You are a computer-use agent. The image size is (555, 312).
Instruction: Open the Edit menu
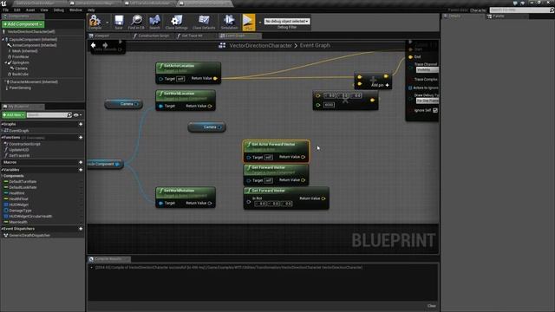coord(17,10)
